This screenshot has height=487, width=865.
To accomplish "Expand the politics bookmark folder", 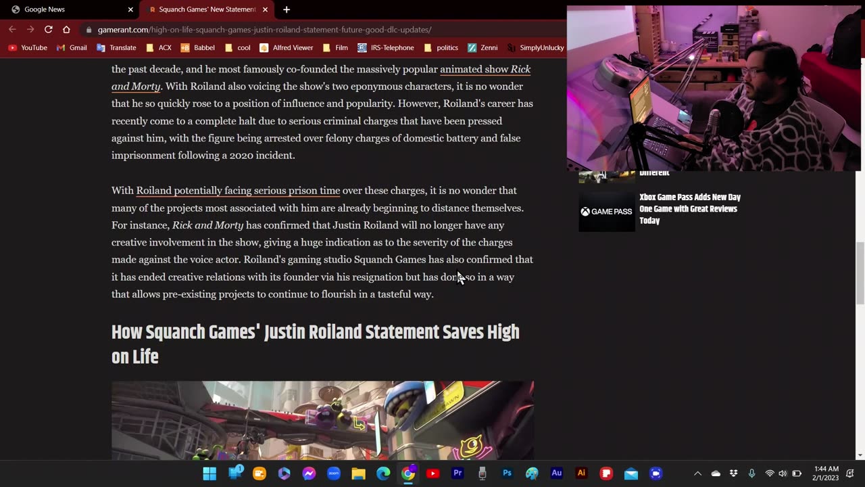I will click(441, 47).
